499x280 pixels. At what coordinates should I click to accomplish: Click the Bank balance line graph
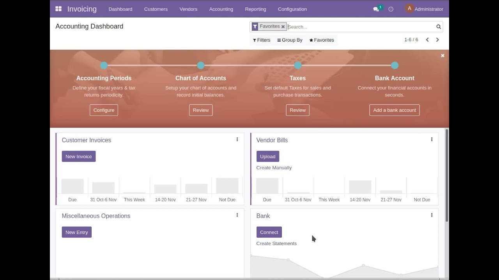[x=345, y=267]
